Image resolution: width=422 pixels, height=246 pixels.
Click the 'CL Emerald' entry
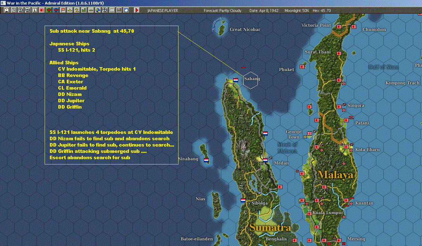pyautogui.click(x=72, y=88)
